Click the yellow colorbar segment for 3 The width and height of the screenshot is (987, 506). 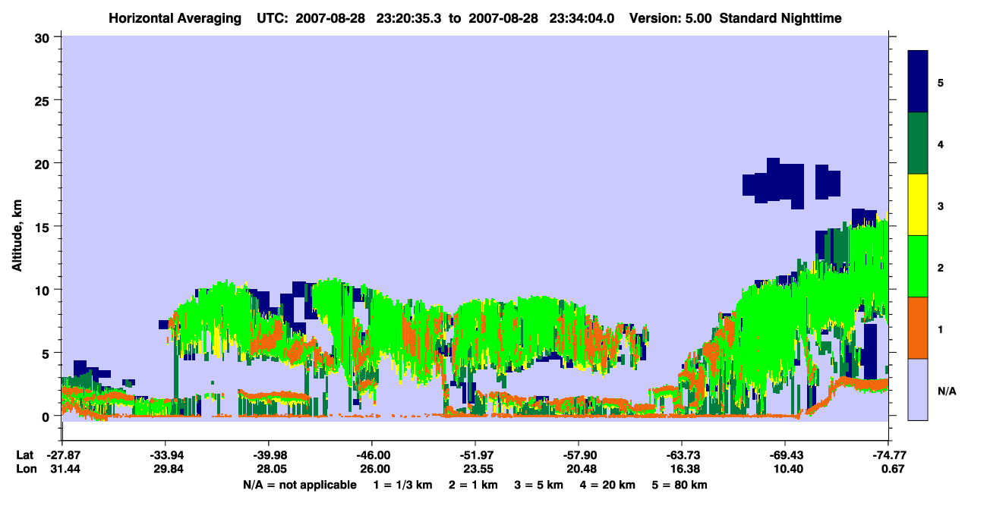(918, 205)
